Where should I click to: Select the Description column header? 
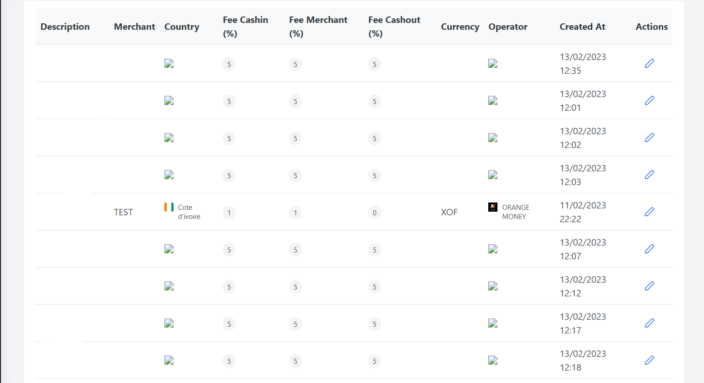tap(65, 27)
